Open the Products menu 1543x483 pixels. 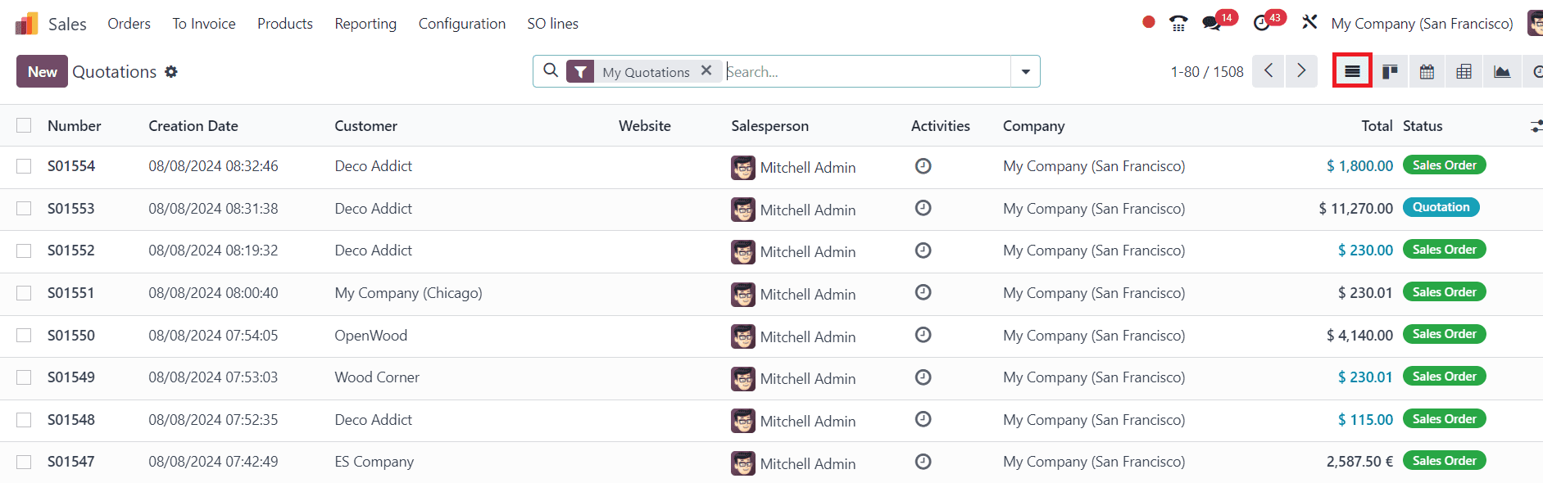click(x=285, y=24)
